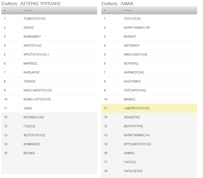
Task: Click on player JANG row
Action: point(28,108)
